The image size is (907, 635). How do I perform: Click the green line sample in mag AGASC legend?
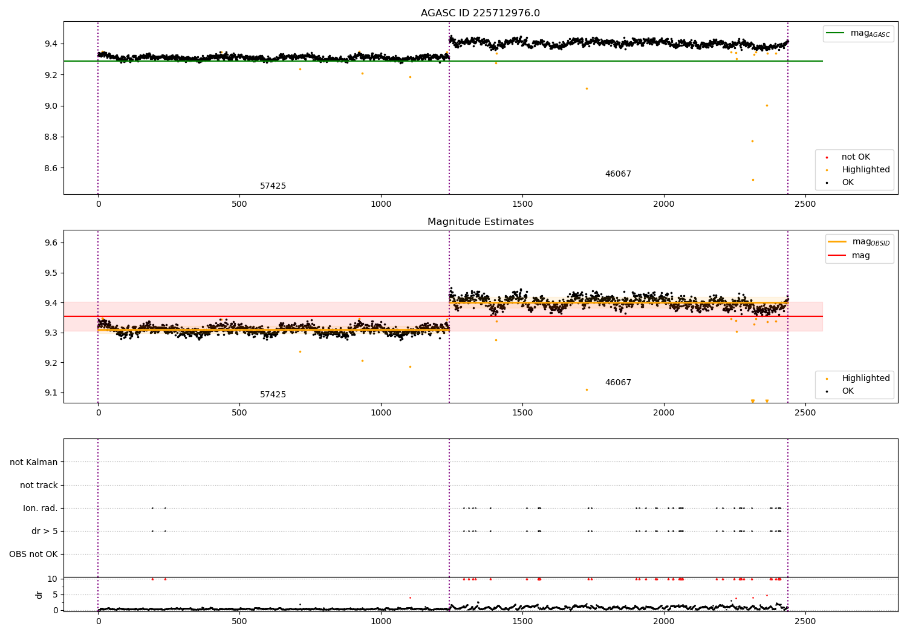[x=836, y=33]
